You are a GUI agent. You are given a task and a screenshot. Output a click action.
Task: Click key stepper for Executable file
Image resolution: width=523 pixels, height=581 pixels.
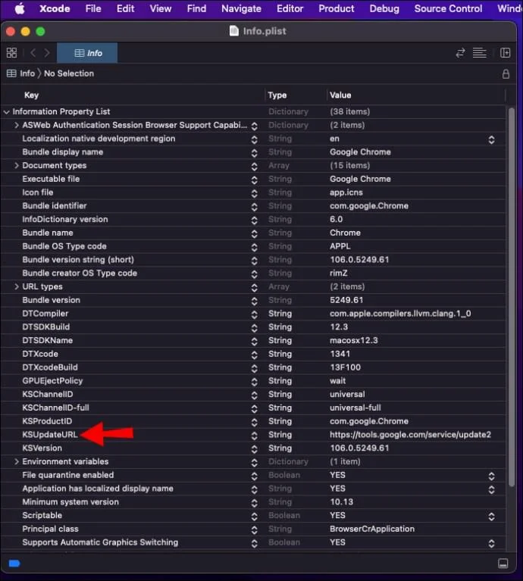[x=254, y=180]
